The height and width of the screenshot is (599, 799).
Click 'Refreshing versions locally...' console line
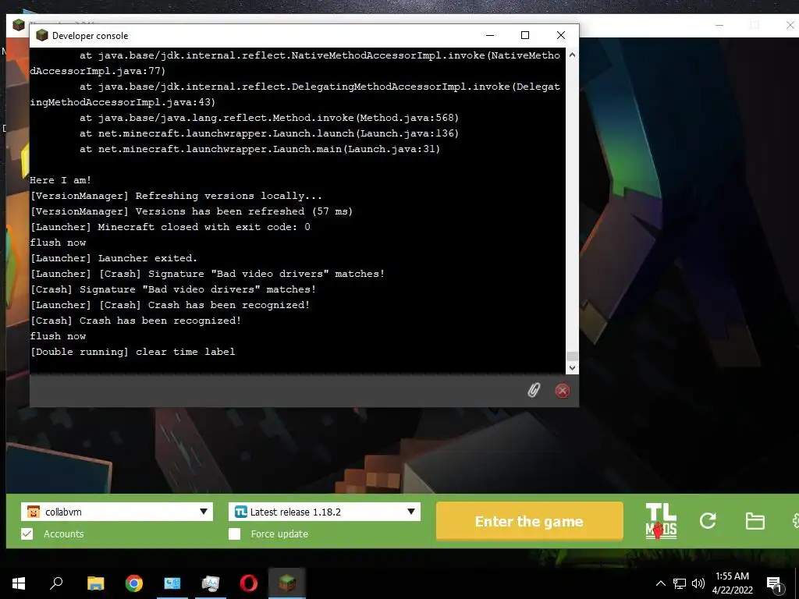click(x=176, y=196)
